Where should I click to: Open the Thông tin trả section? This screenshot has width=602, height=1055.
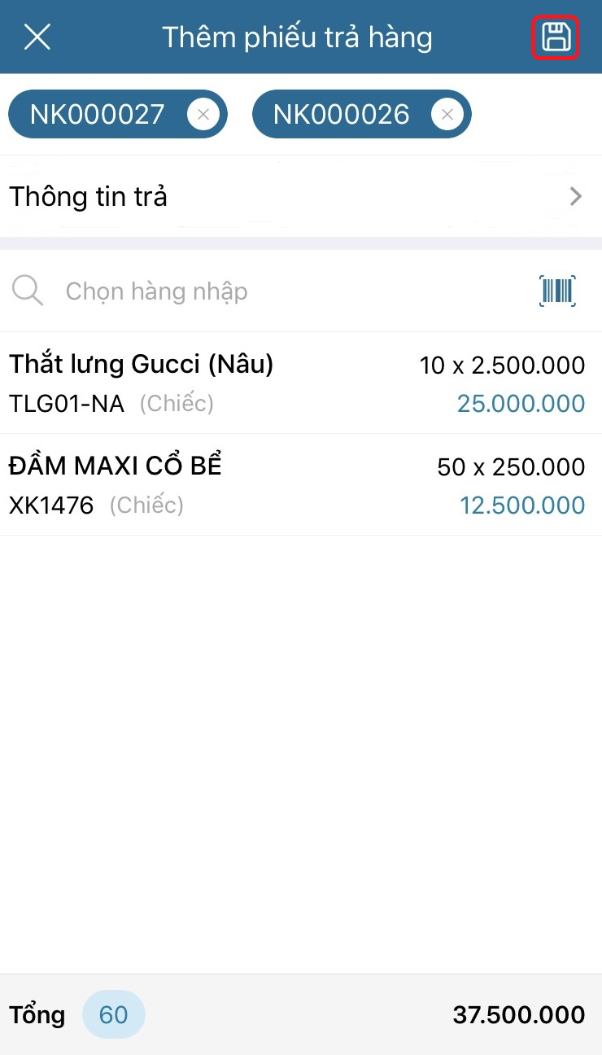[89, 196]
